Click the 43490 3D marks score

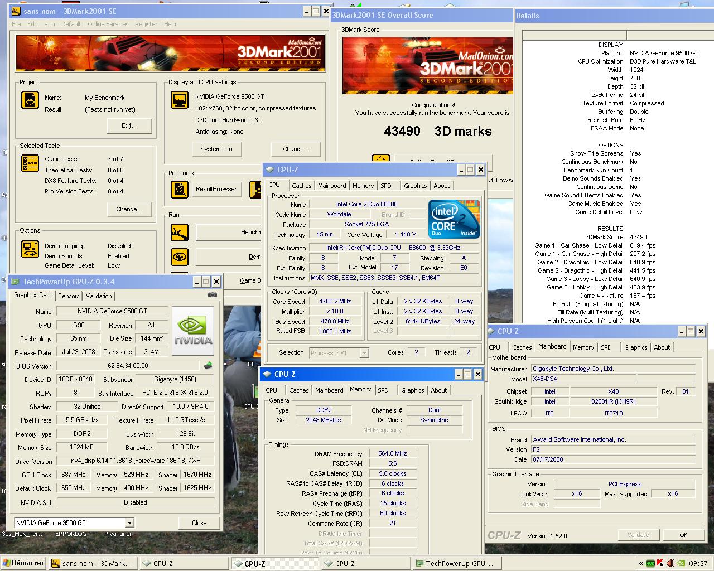pyautogui.click(x=438, y=131)
